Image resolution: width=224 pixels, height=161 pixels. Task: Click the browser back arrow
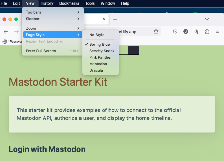point(6,31)
